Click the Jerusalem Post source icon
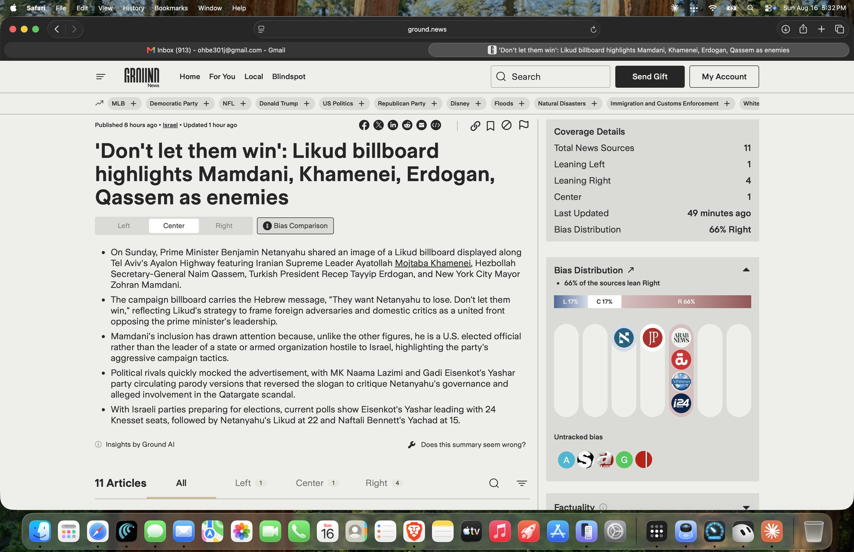Screen dimensions: 854x552 click(652, 337)
